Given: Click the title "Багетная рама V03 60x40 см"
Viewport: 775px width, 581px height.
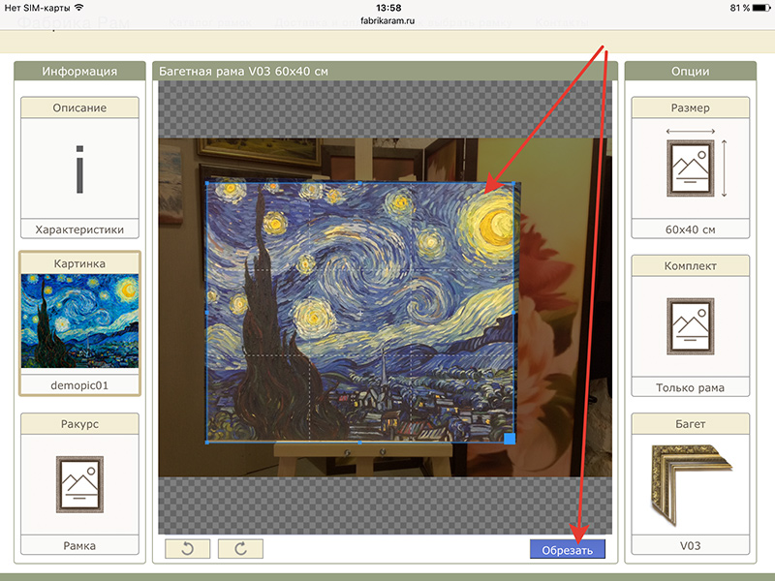Looking at the screenshot, I should [x=243, y=71].
